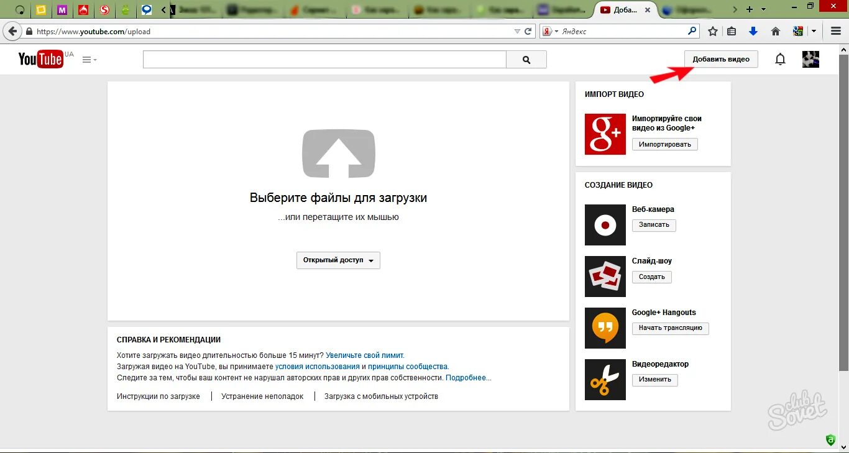This screenshot has height=453, width=849.
Task: Bookmark this page with star icon
Action: (713, 31)
